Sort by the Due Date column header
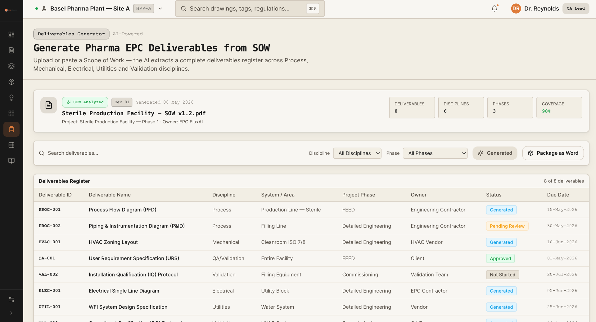 coord(558,195)
